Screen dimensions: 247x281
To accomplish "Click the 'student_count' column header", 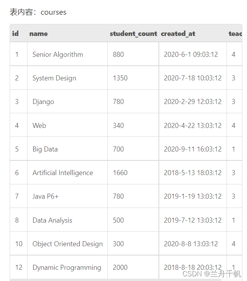I will click(133, 34).
